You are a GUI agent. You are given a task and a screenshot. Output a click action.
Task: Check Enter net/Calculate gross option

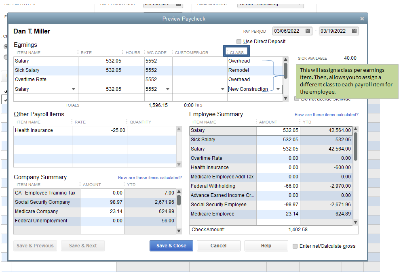[295, 246]
